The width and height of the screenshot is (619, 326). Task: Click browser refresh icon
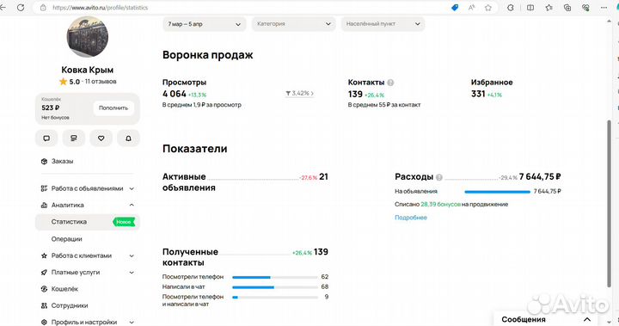pos(21,8)
